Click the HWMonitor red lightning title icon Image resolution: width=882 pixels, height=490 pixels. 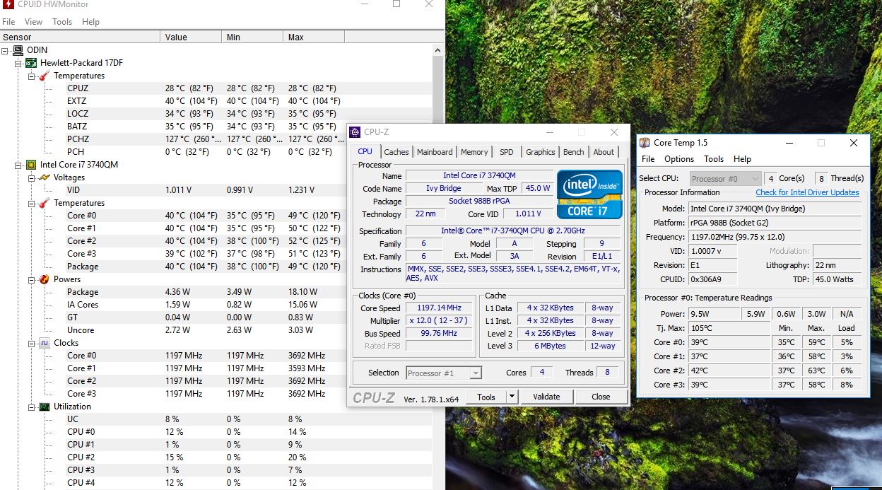tap(8, 4)
